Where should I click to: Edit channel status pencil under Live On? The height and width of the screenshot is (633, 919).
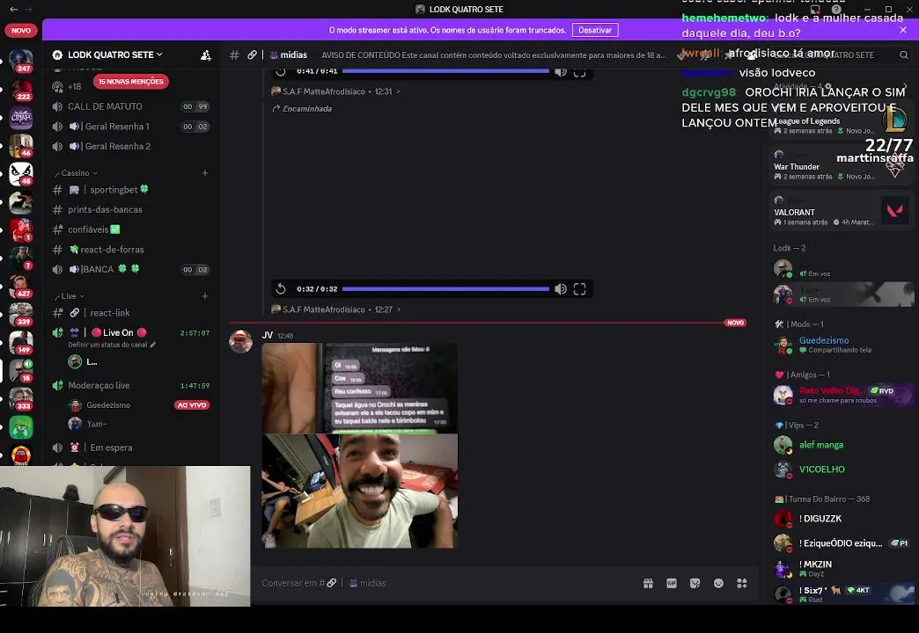[153, 345]
